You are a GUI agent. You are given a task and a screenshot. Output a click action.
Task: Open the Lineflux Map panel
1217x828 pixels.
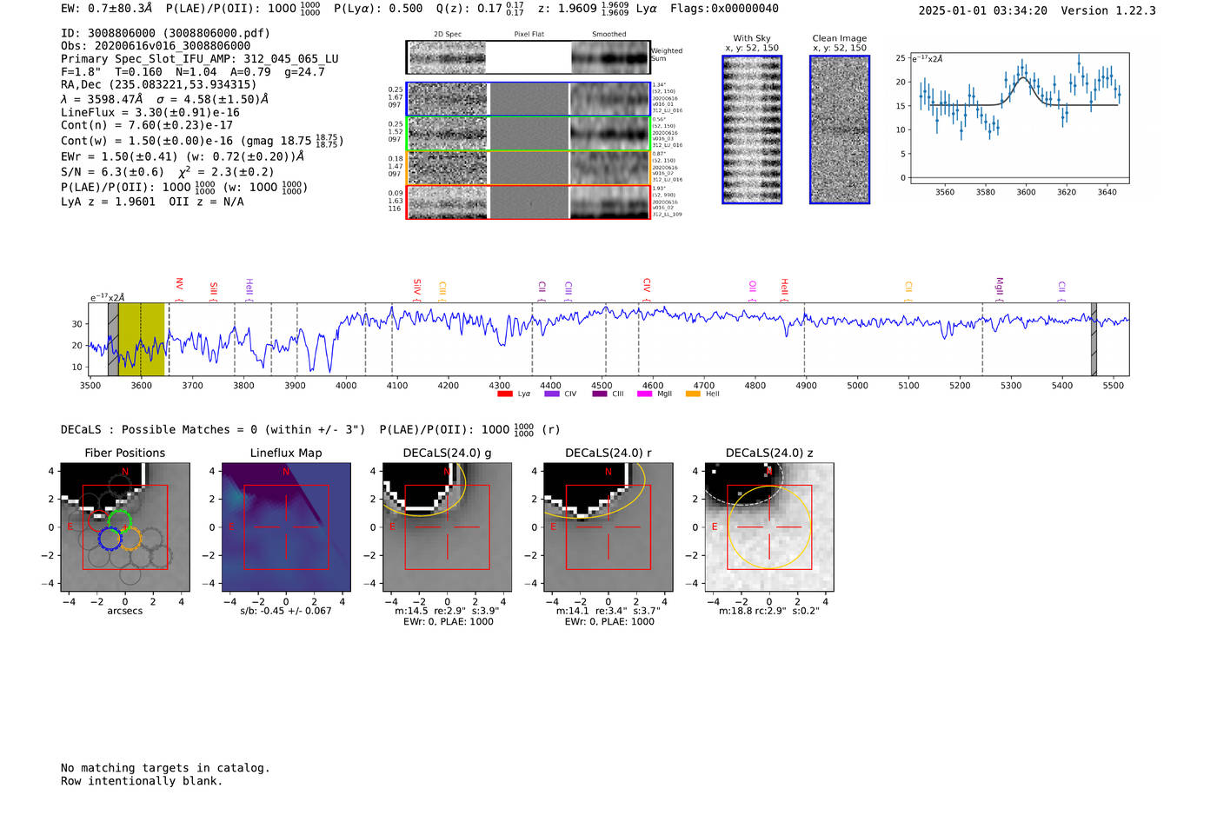point(286,527)
